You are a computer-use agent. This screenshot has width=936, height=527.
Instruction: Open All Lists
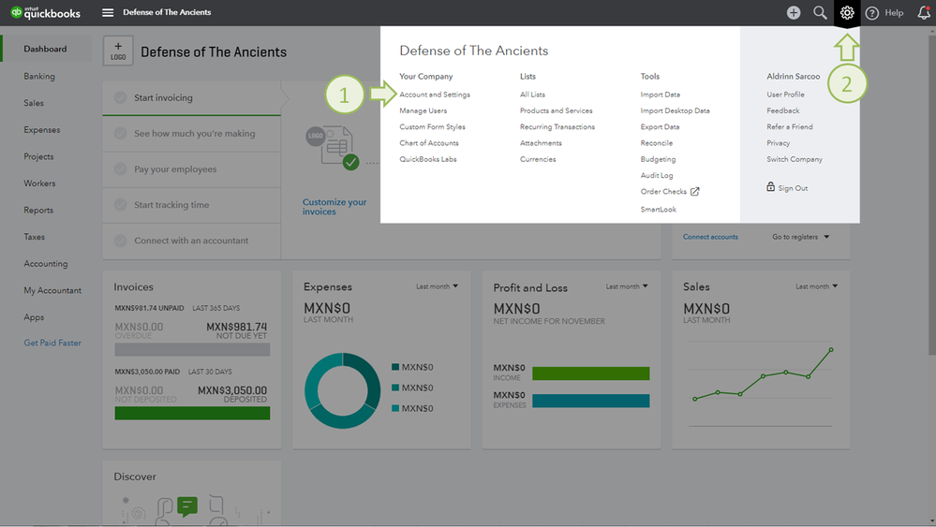tap(532, 95)
